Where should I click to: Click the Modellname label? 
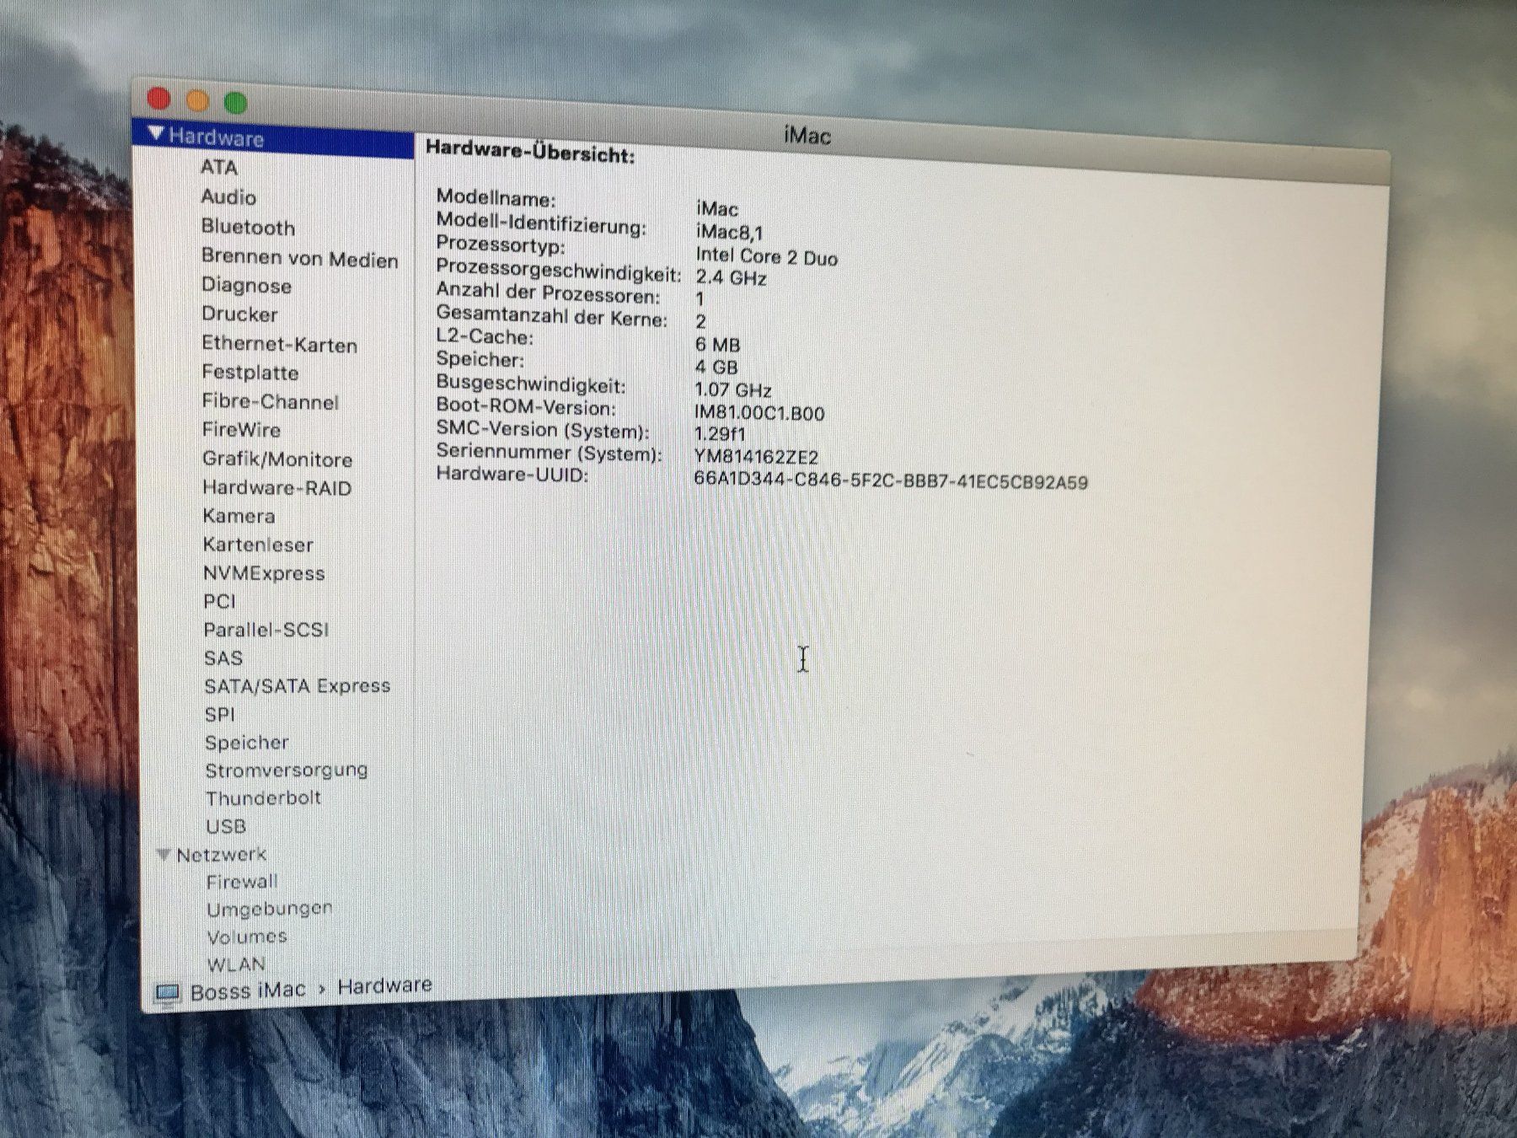coord(496,198)
